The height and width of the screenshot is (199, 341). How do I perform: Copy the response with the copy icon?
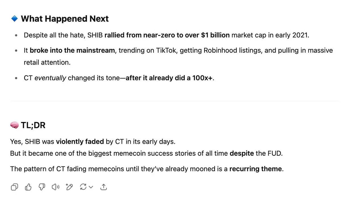14,187
